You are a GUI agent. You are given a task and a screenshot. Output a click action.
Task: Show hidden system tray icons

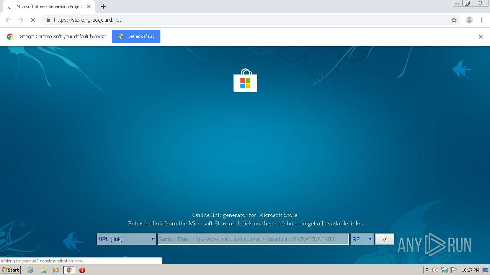tap(427, 270)
